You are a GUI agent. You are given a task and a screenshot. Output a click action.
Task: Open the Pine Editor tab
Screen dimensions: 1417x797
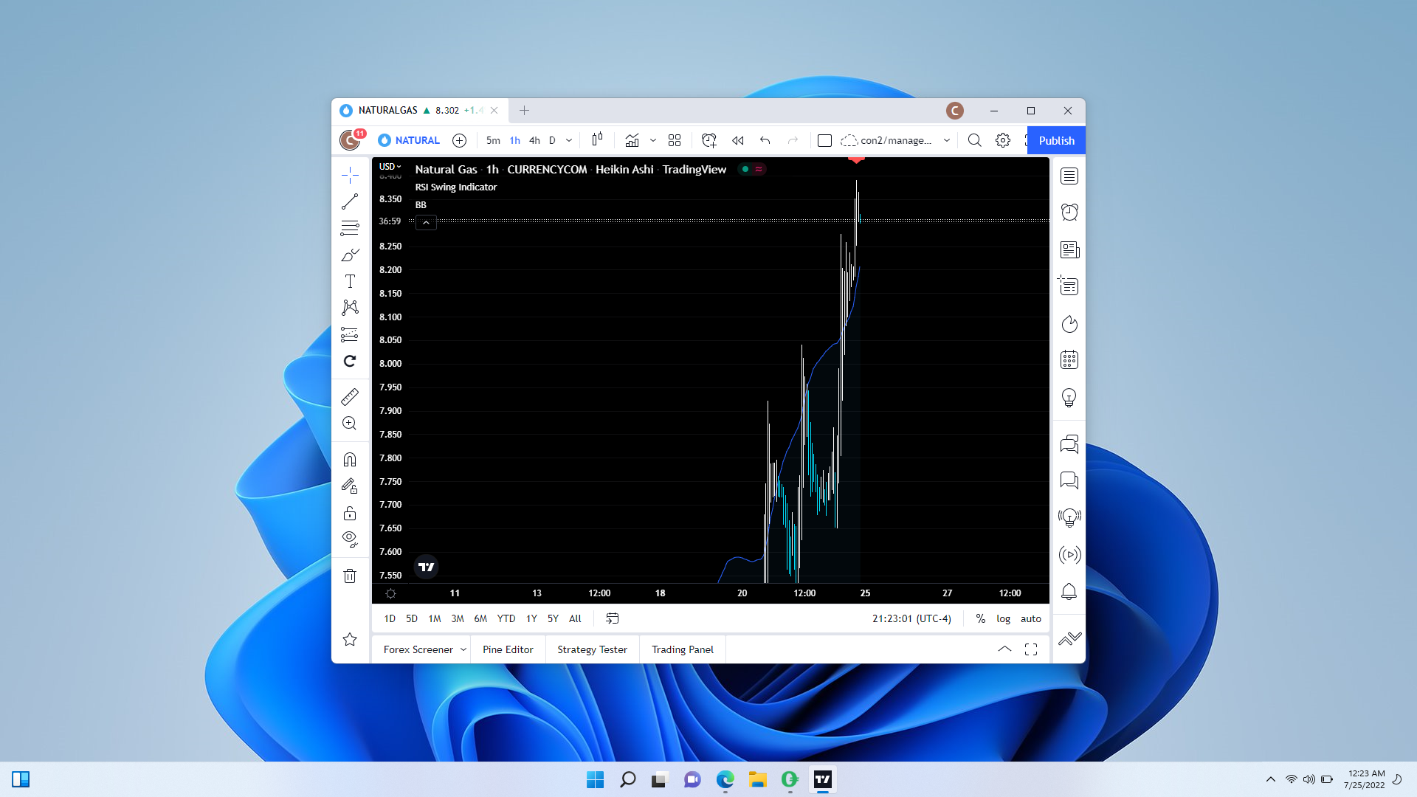click(508, 649)
